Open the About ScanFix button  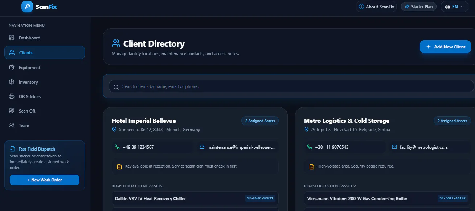click(376, 7)
